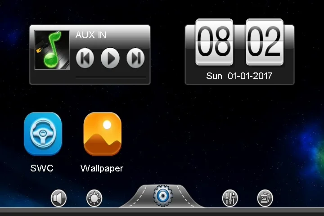Open the equalizer sliders icon

[230, 198]
